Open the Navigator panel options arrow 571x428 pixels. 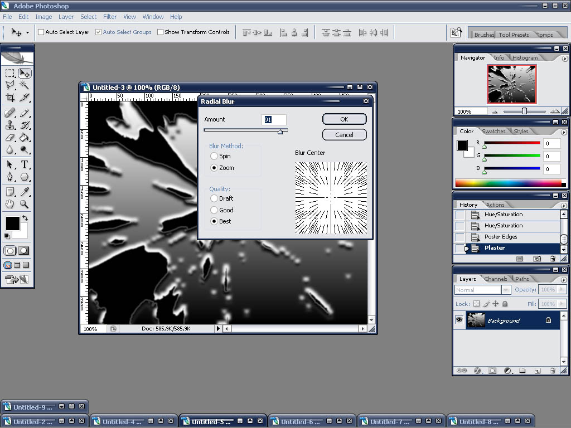pyautogui.click(x=564, y=58)
